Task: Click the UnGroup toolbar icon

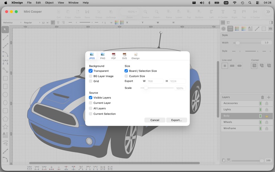Action: click(111, 12)
